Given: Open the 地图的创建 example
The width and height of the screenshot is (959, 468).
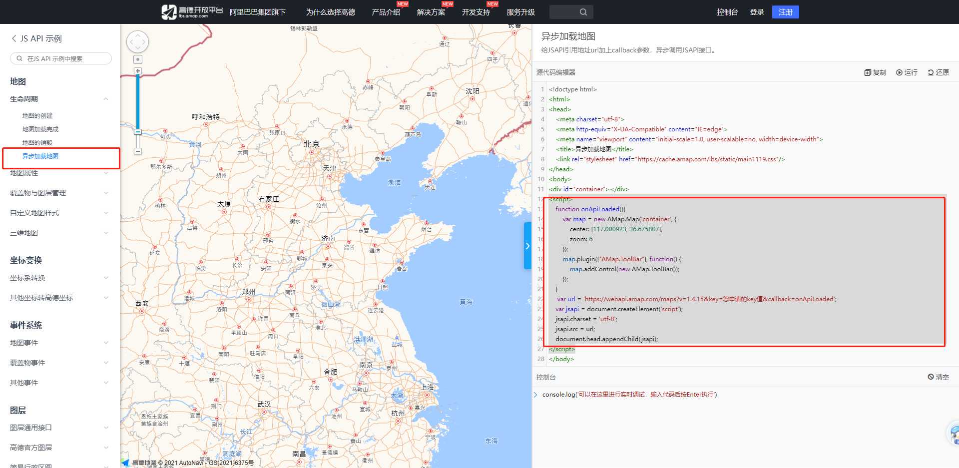Looking at the screenshot, I should [37, 115].
